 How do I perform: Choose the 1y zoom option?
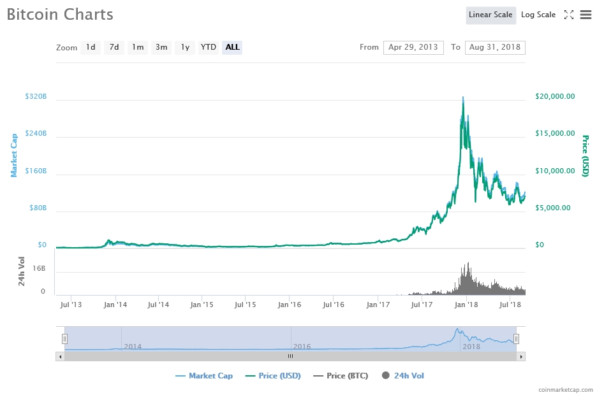point(185,47)
